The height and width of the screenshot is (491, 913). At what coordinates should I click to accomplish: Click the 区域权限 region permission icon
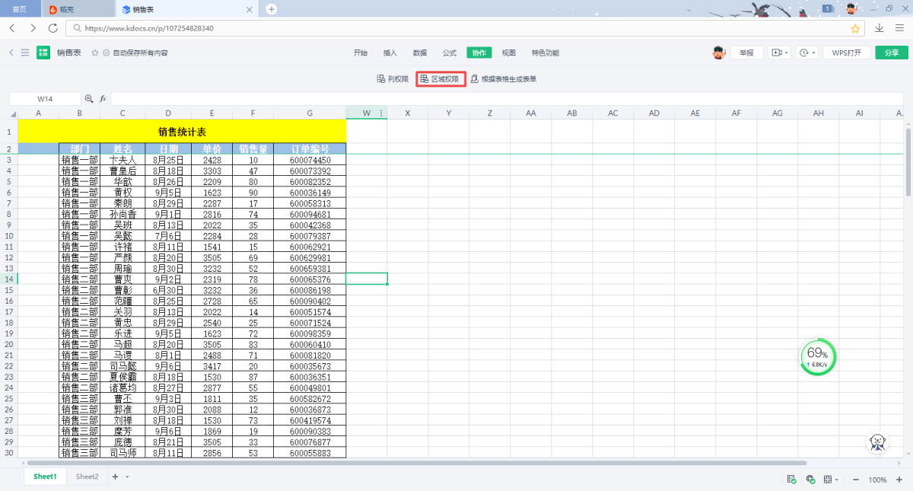pyautogui.click(x=425, y=79)
